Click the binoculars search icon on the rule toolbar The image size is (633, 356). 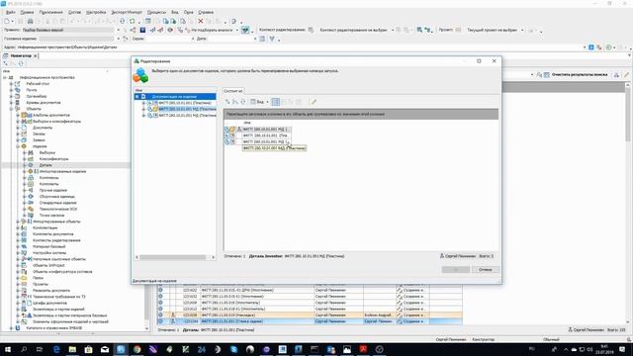[245, 30]
